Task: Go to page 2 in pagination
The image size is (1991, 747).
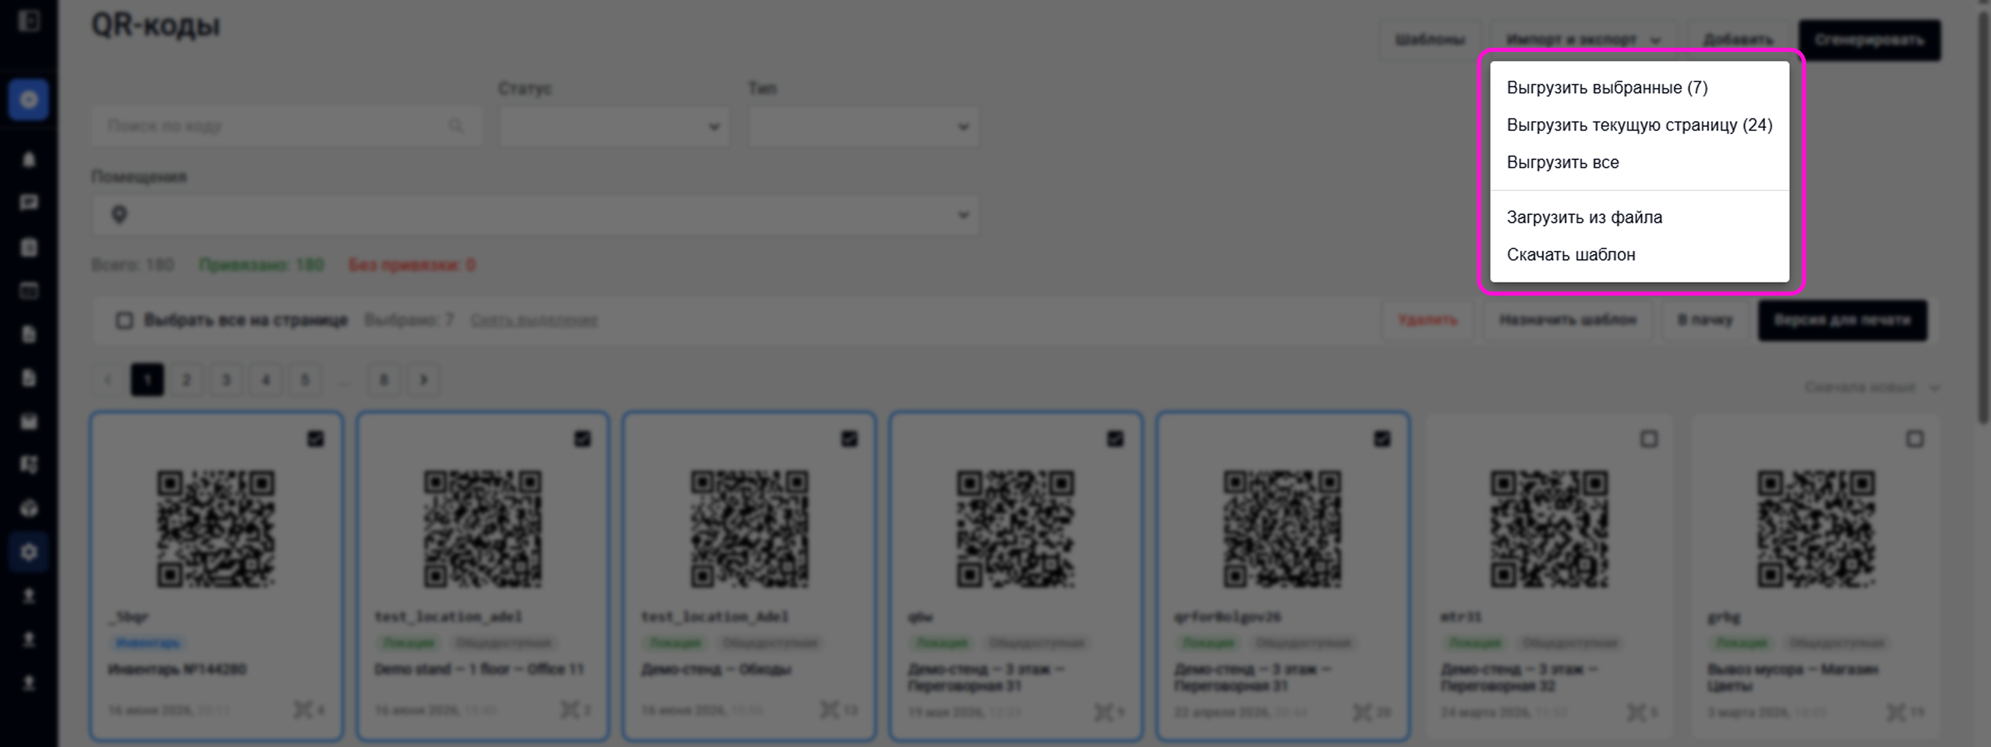Action: pos(186,380)
